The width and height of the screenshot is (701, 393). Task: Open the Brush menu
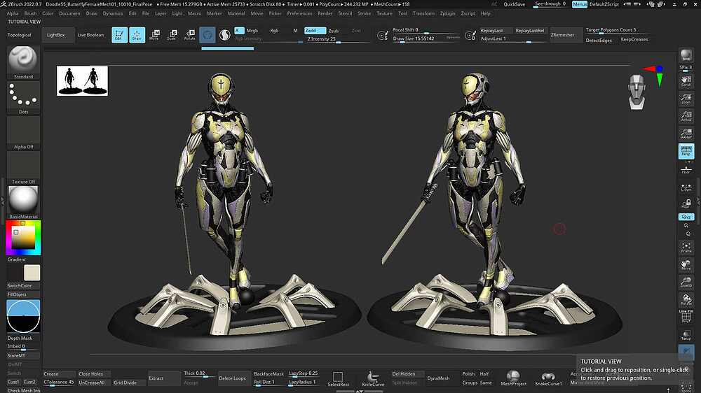click(x=30, y=13)
